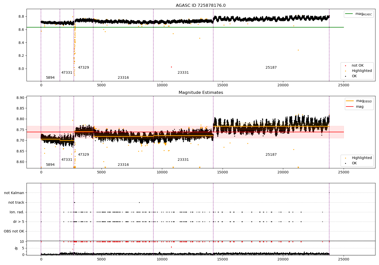The height and width of the screenshot is (265, 379).
Task: Click obsid label 23331 in Magnitude Estimates plot
Action: 183,160
